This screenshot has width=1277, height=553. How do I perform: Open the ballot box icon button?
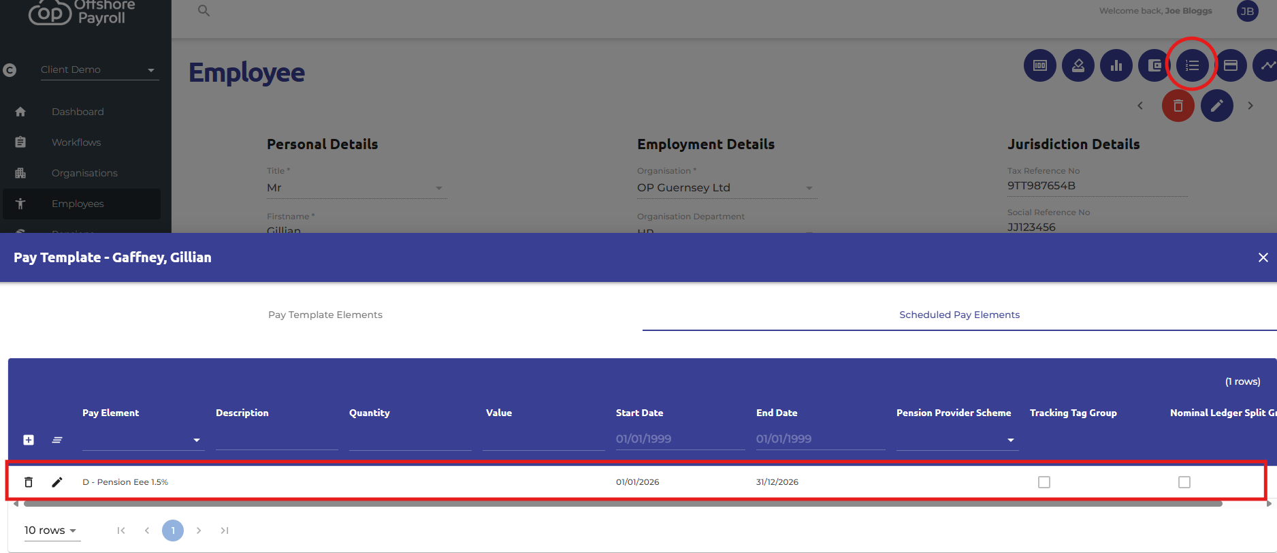[1078, 65]
